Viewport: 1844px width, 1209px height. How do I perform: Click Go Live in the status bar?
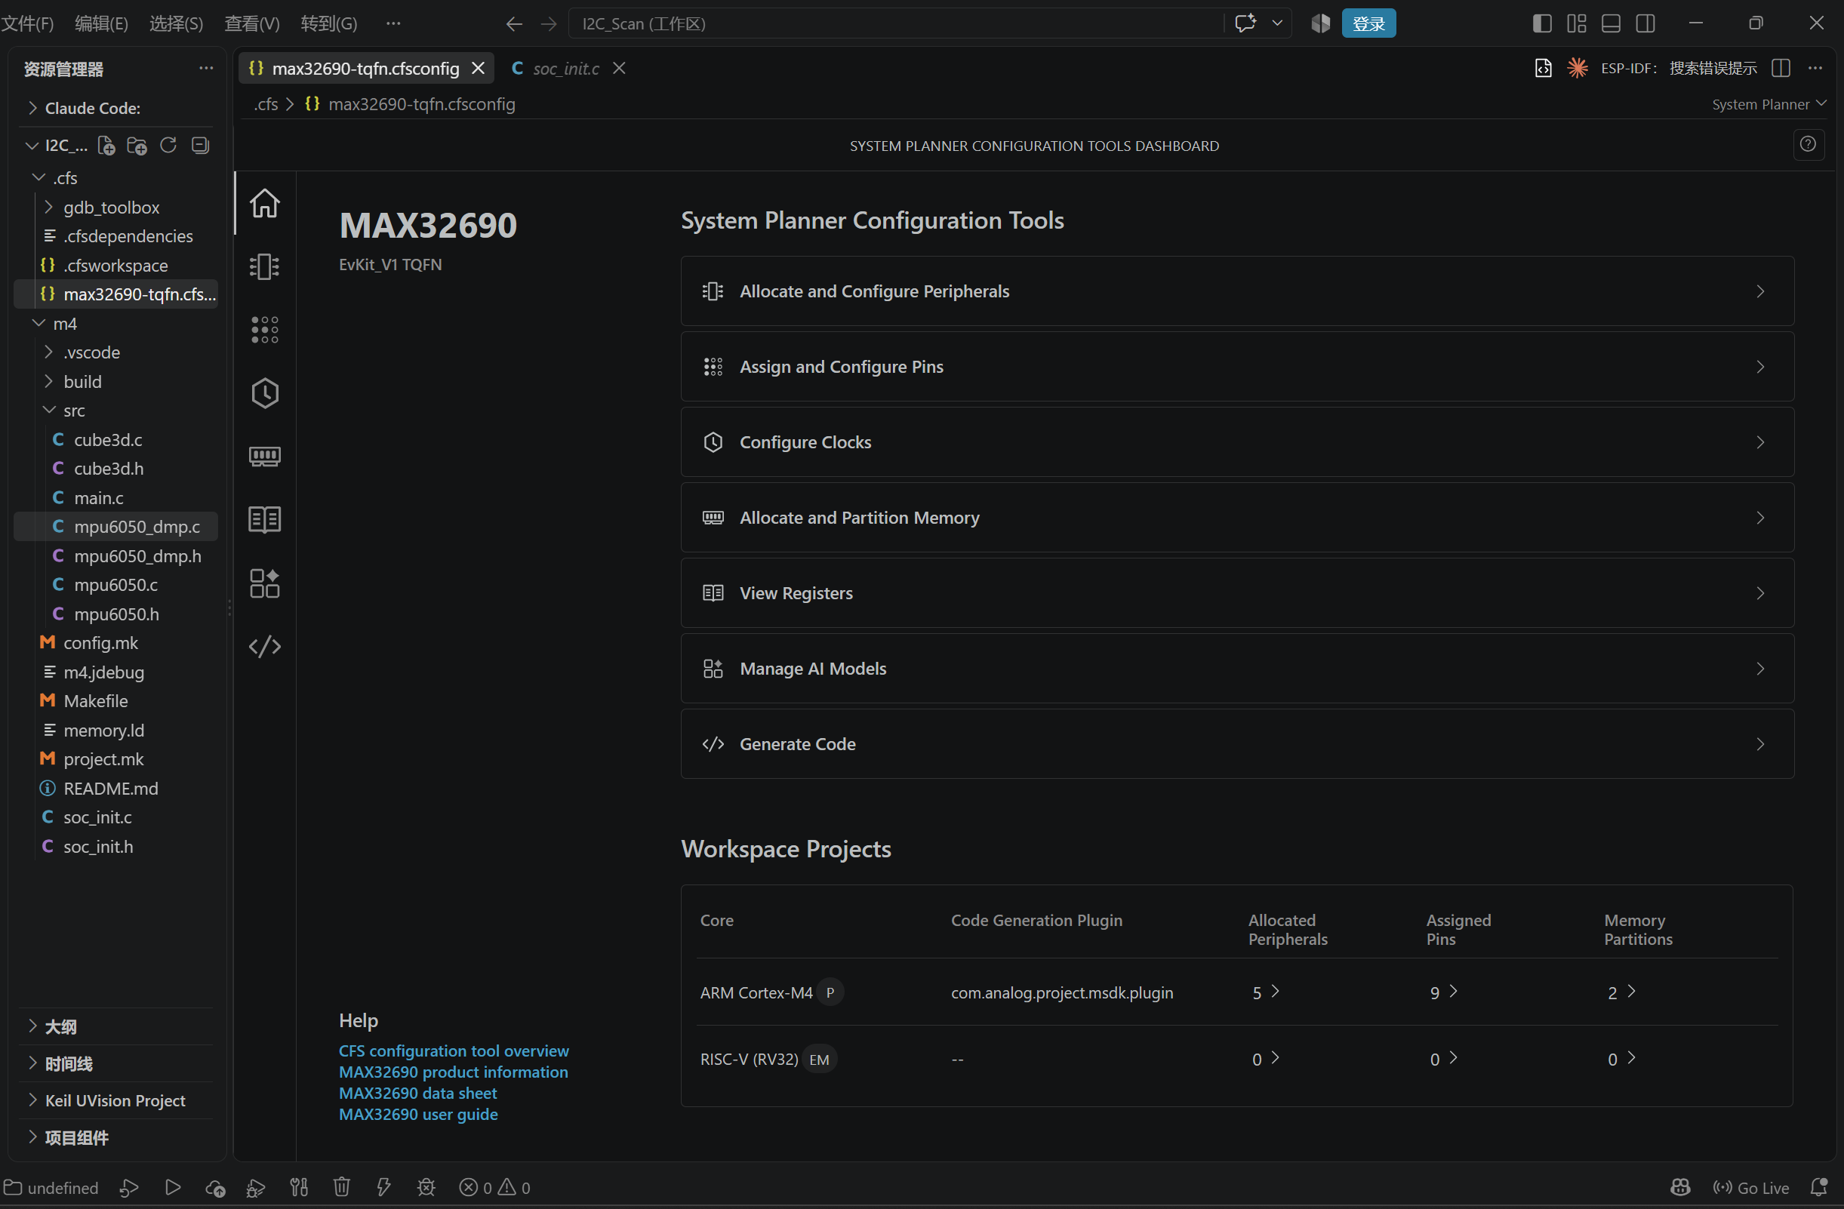pyautogui.click(x=1751, y=1187)
